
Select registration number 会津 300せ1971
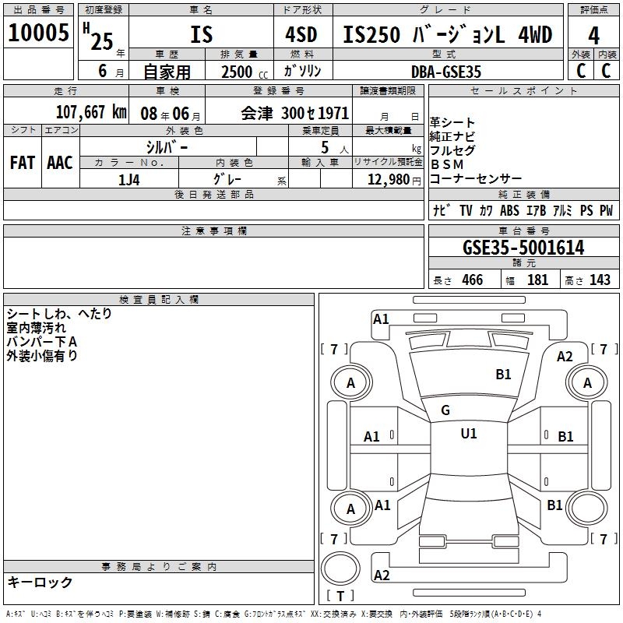click(x=295, y=114)
